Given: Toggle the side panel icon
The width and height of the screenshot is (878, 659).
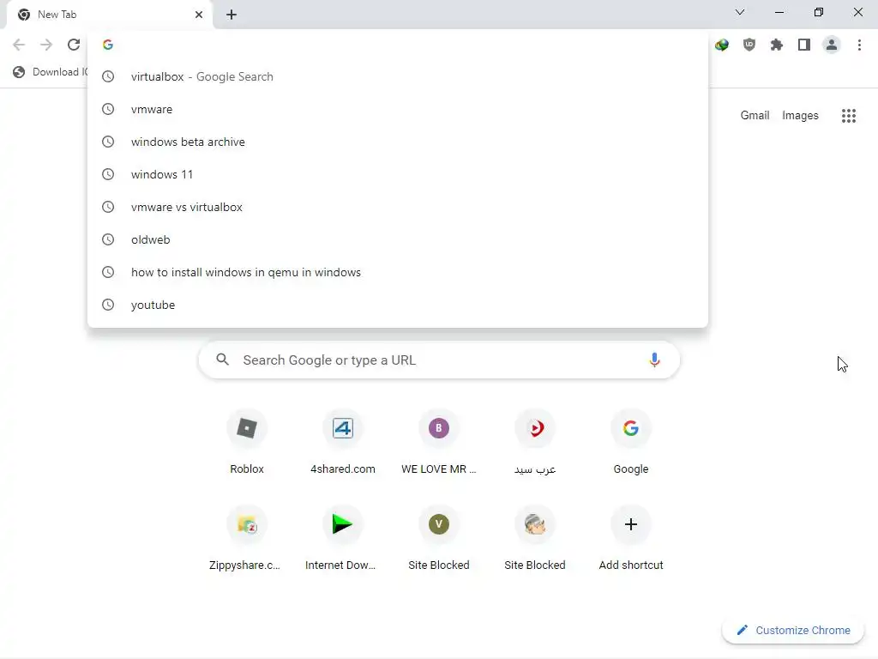Looking at the screenshot, I should click(804, 45).
